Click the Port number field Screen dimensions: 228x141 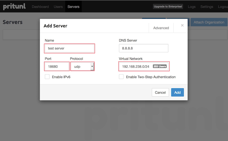click(x=57, y=67)
